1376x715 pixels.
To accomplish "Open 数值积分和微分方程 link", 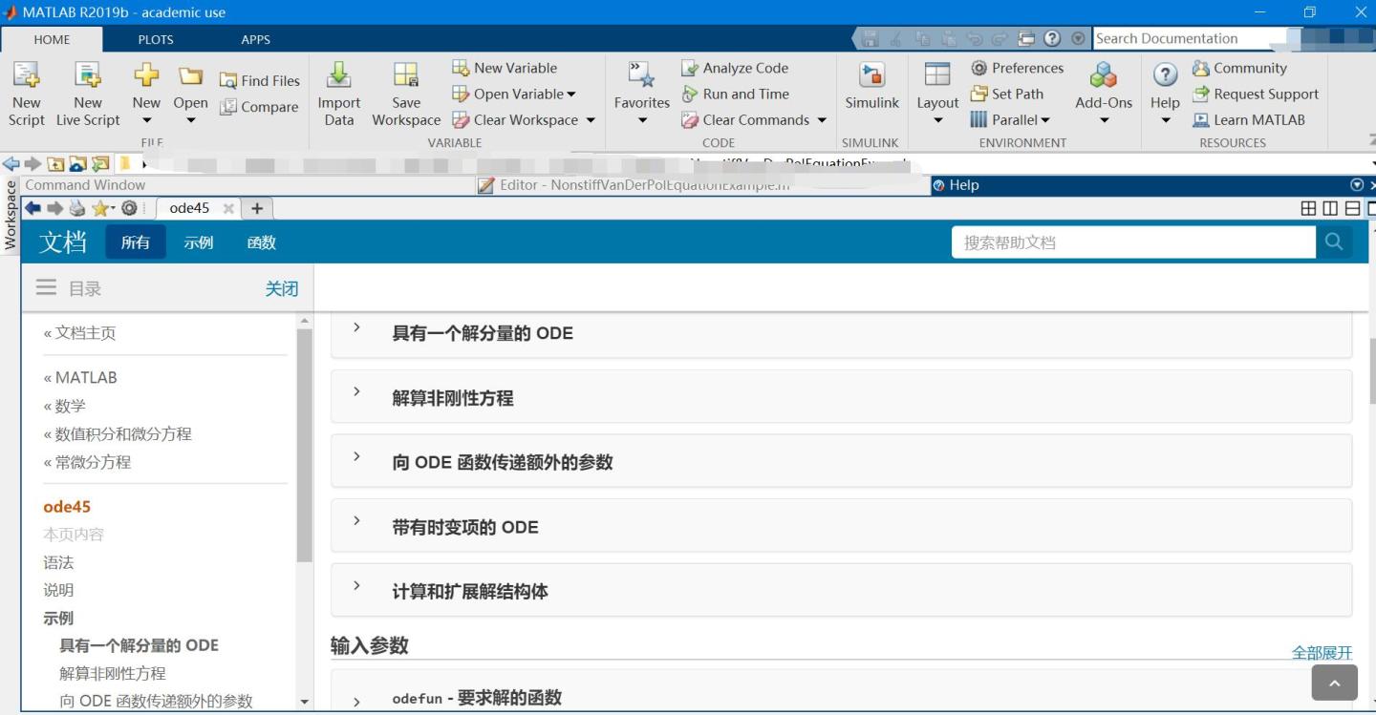I will 118,433.
